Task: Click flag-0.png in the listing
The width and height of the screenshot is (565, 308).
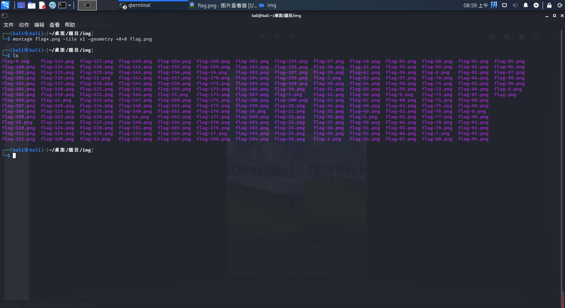Action: (16, 61)
